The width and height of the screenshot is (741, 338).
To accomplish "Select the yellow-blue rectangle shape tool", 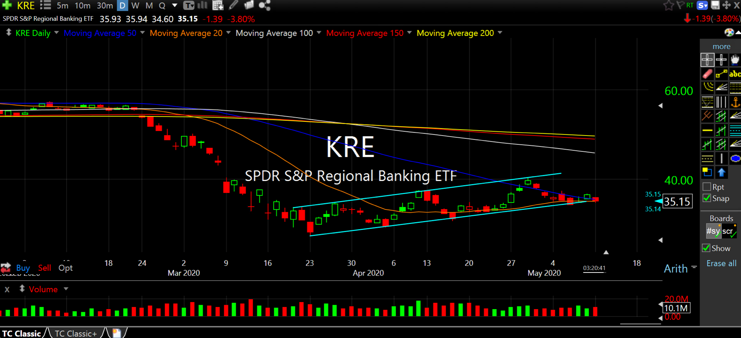I will click(707, 173).
